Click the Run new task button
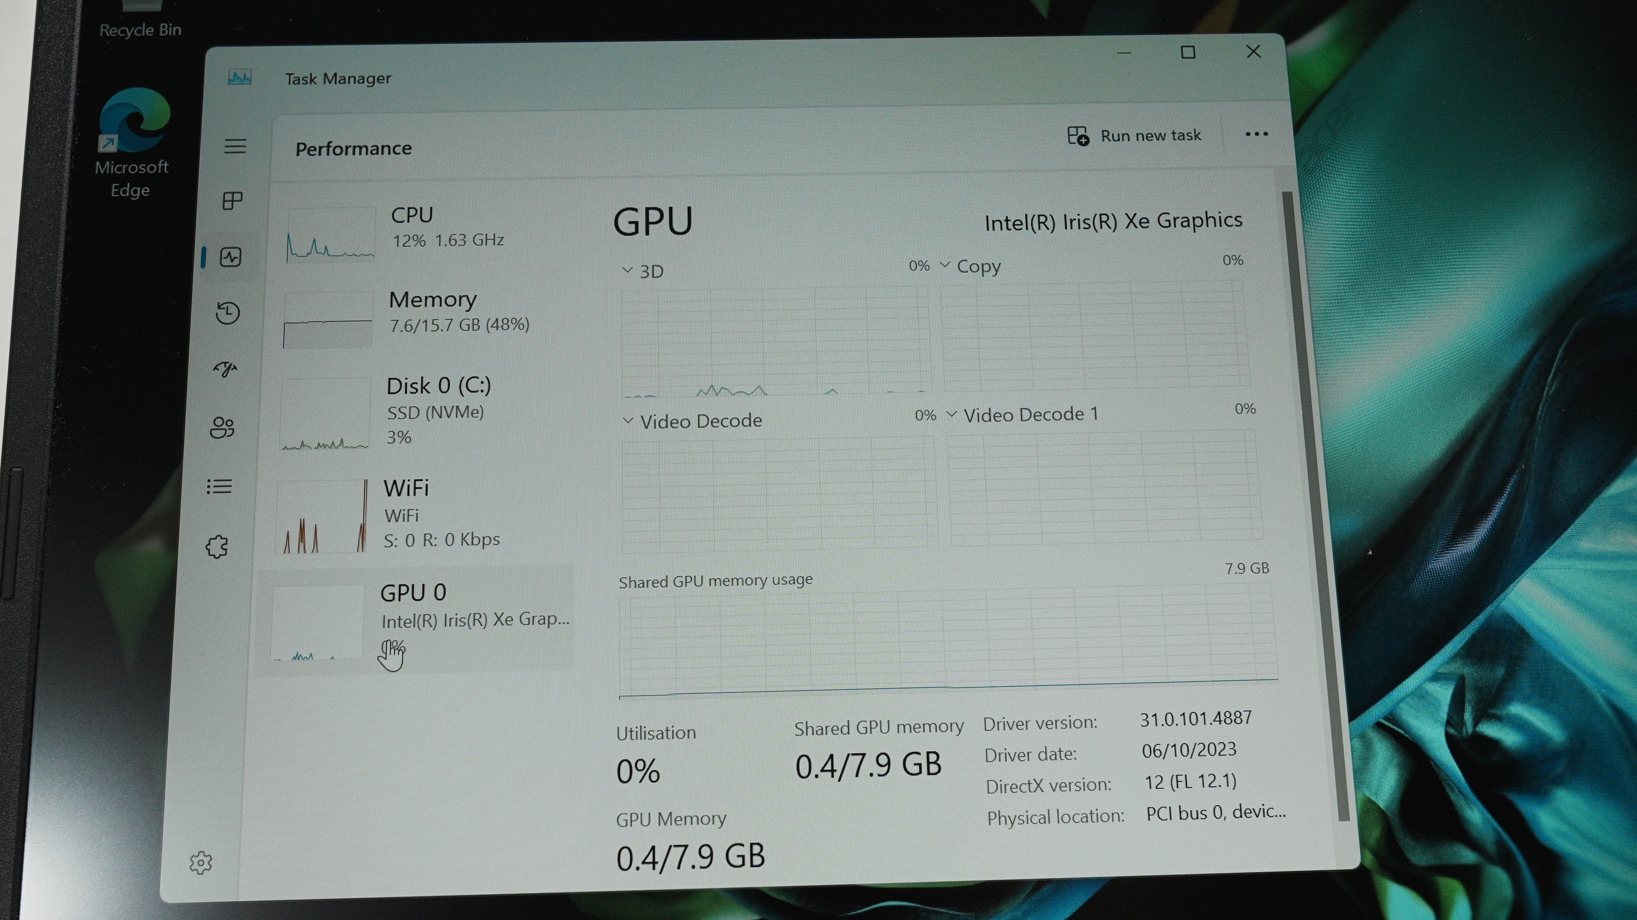Viewport: 1637px width, 920px height. (1134, 136)
